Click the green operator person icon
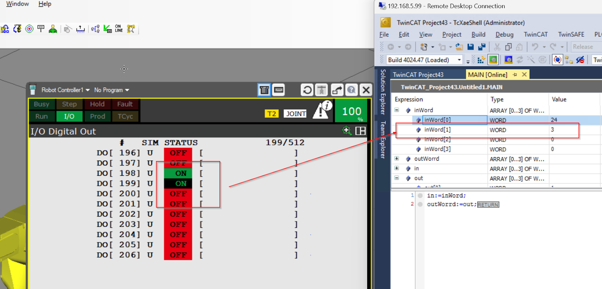 pos(53,29)
